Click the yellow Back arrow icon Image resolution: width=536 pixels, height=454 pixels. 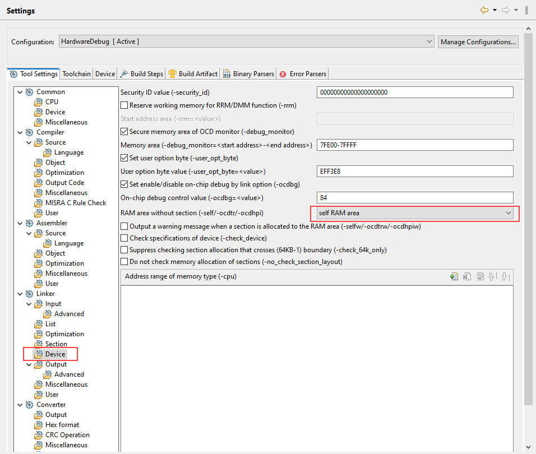click(x=484, y=10)
